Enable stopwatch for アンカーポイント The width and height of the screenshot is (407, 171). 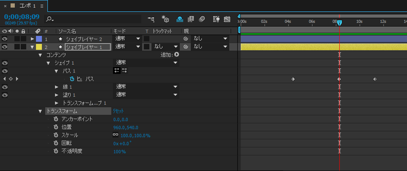tap(56, 119)
